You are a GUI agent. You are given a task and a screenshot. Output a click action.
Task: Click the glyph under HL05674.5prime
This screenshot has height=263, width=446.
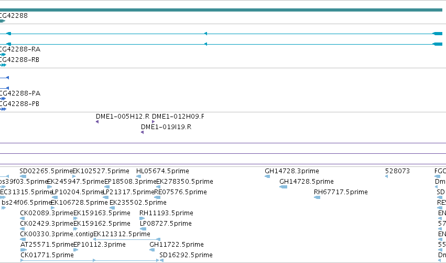click(138, 176)
